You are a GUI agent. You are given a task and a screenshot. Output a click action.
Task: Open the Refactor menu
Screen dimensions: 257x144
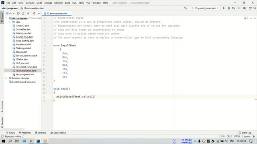[59, 3]
